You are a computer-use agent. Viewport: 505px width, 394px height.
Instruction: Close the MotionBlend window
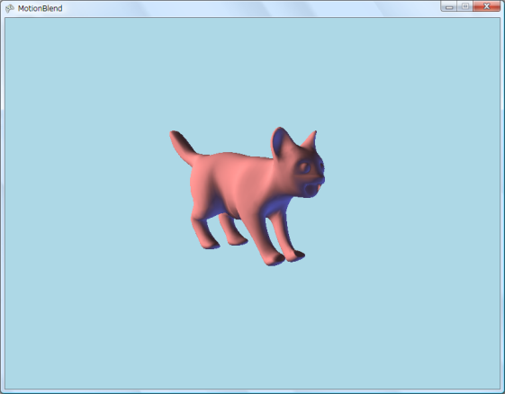click(x=487, y=6)
